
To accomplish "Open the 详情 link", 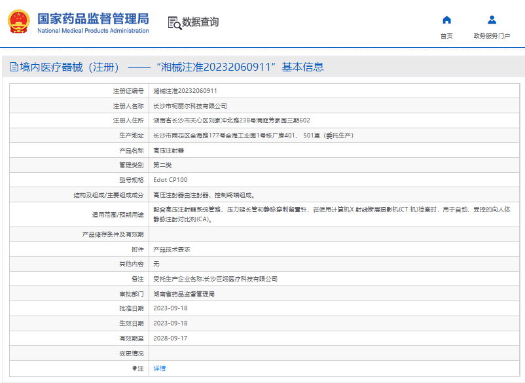I will [x=159, y=368].
